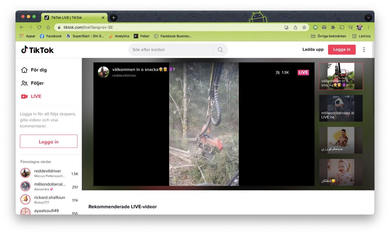Click the "Ladda upp" link
The image size is (390, 235).
pyautogui.click(x=313, y=49)
